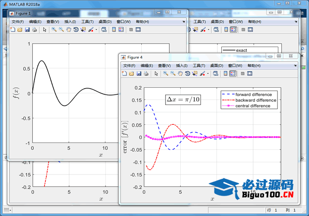Enable Data Cursor tool in Figure 1
The image size is (309, 216).
83,30
